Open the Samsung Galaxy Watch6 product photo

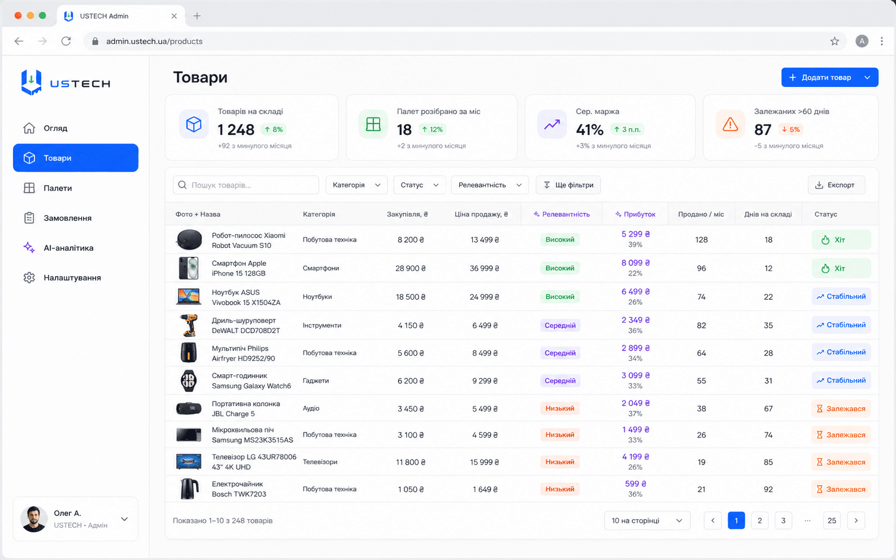(189, 381)
